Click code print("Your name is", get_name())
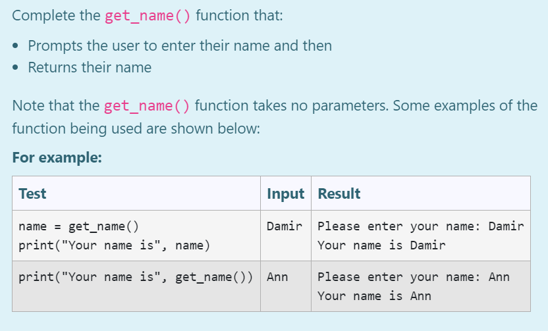The height and width of the screenshot is (331, 548). pos(136,277)
